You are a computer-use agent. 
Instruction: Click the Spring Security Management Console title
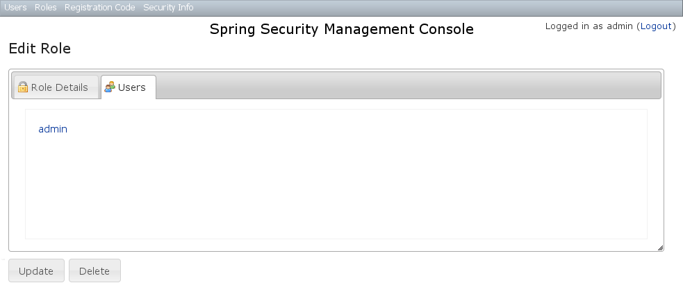tap(341, 29)
